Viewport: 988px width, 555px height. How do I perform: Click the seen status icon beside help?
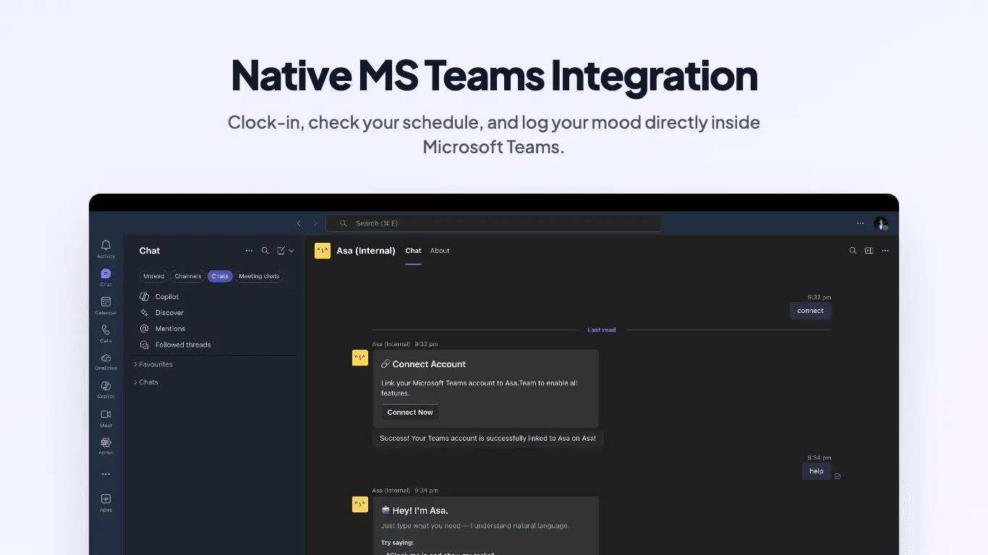tap(838, 476)
